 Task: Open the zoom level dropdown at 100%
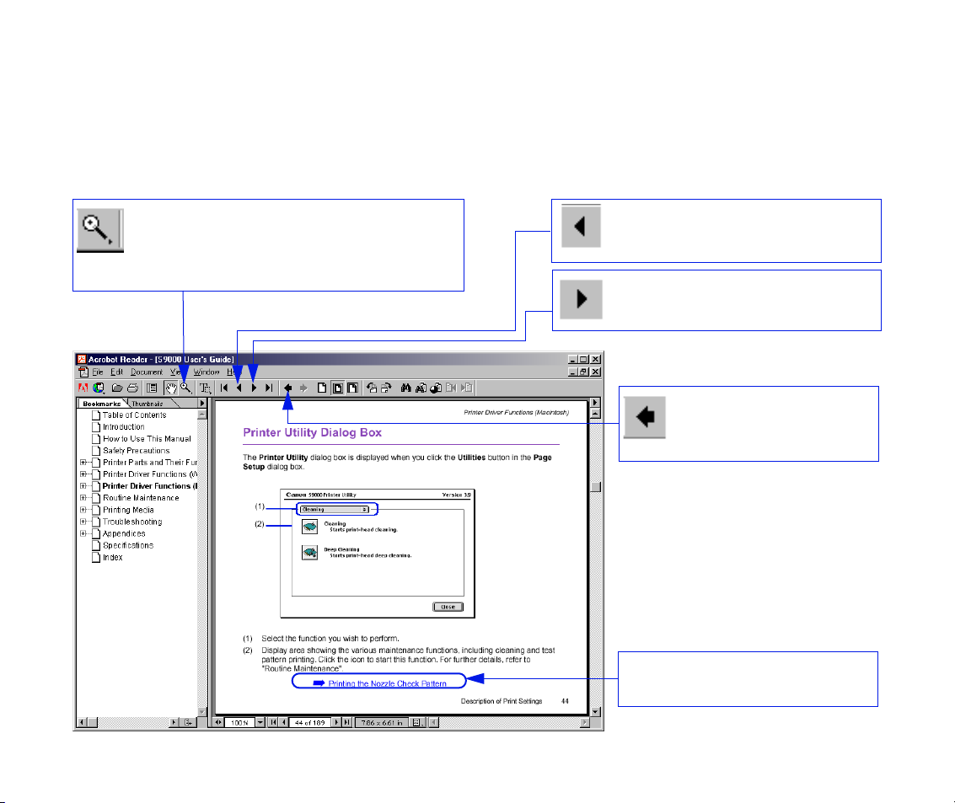point(260,722)
